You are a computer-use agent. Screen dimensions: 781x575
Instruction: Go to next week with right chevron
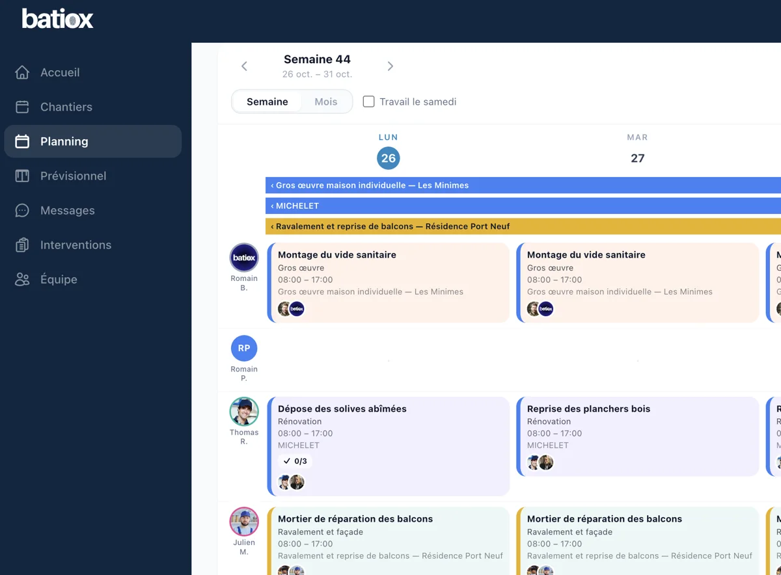[390, 66]
